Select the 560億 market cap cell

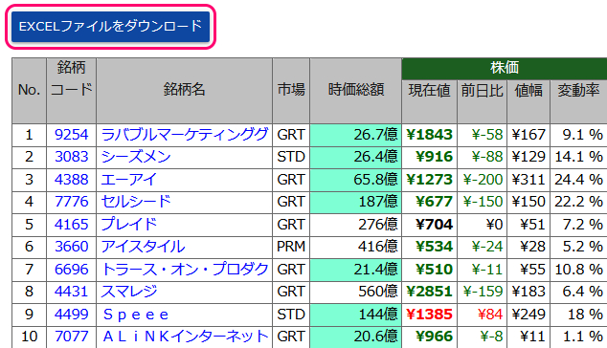(356, 292)
